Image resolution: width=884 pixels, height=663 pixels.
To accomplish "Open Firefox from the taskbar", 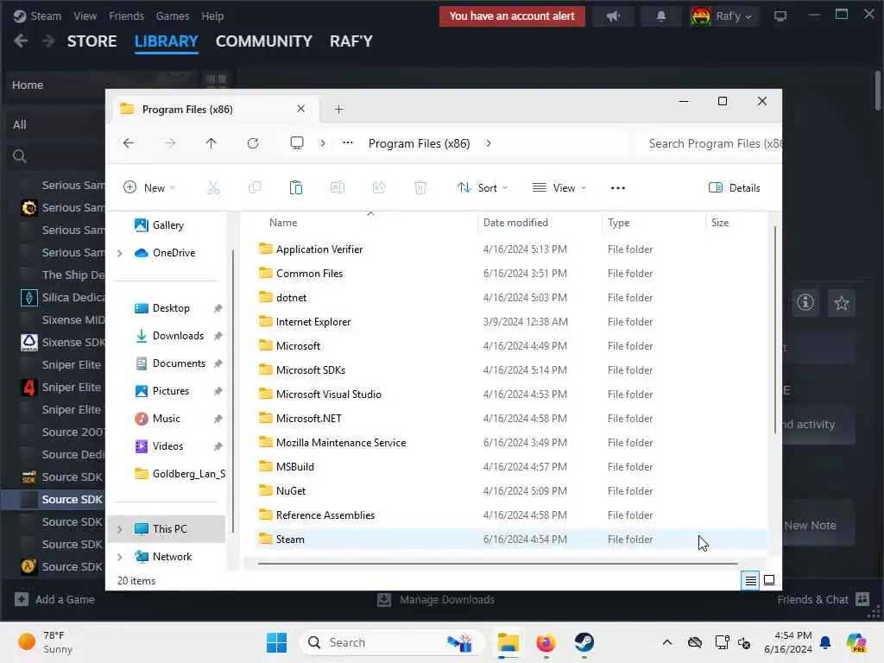I will 546,642.
